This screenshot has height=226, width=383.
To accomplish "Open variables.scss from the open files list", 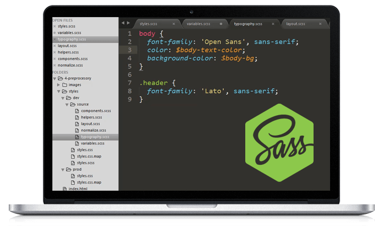I will click(70, 33).
